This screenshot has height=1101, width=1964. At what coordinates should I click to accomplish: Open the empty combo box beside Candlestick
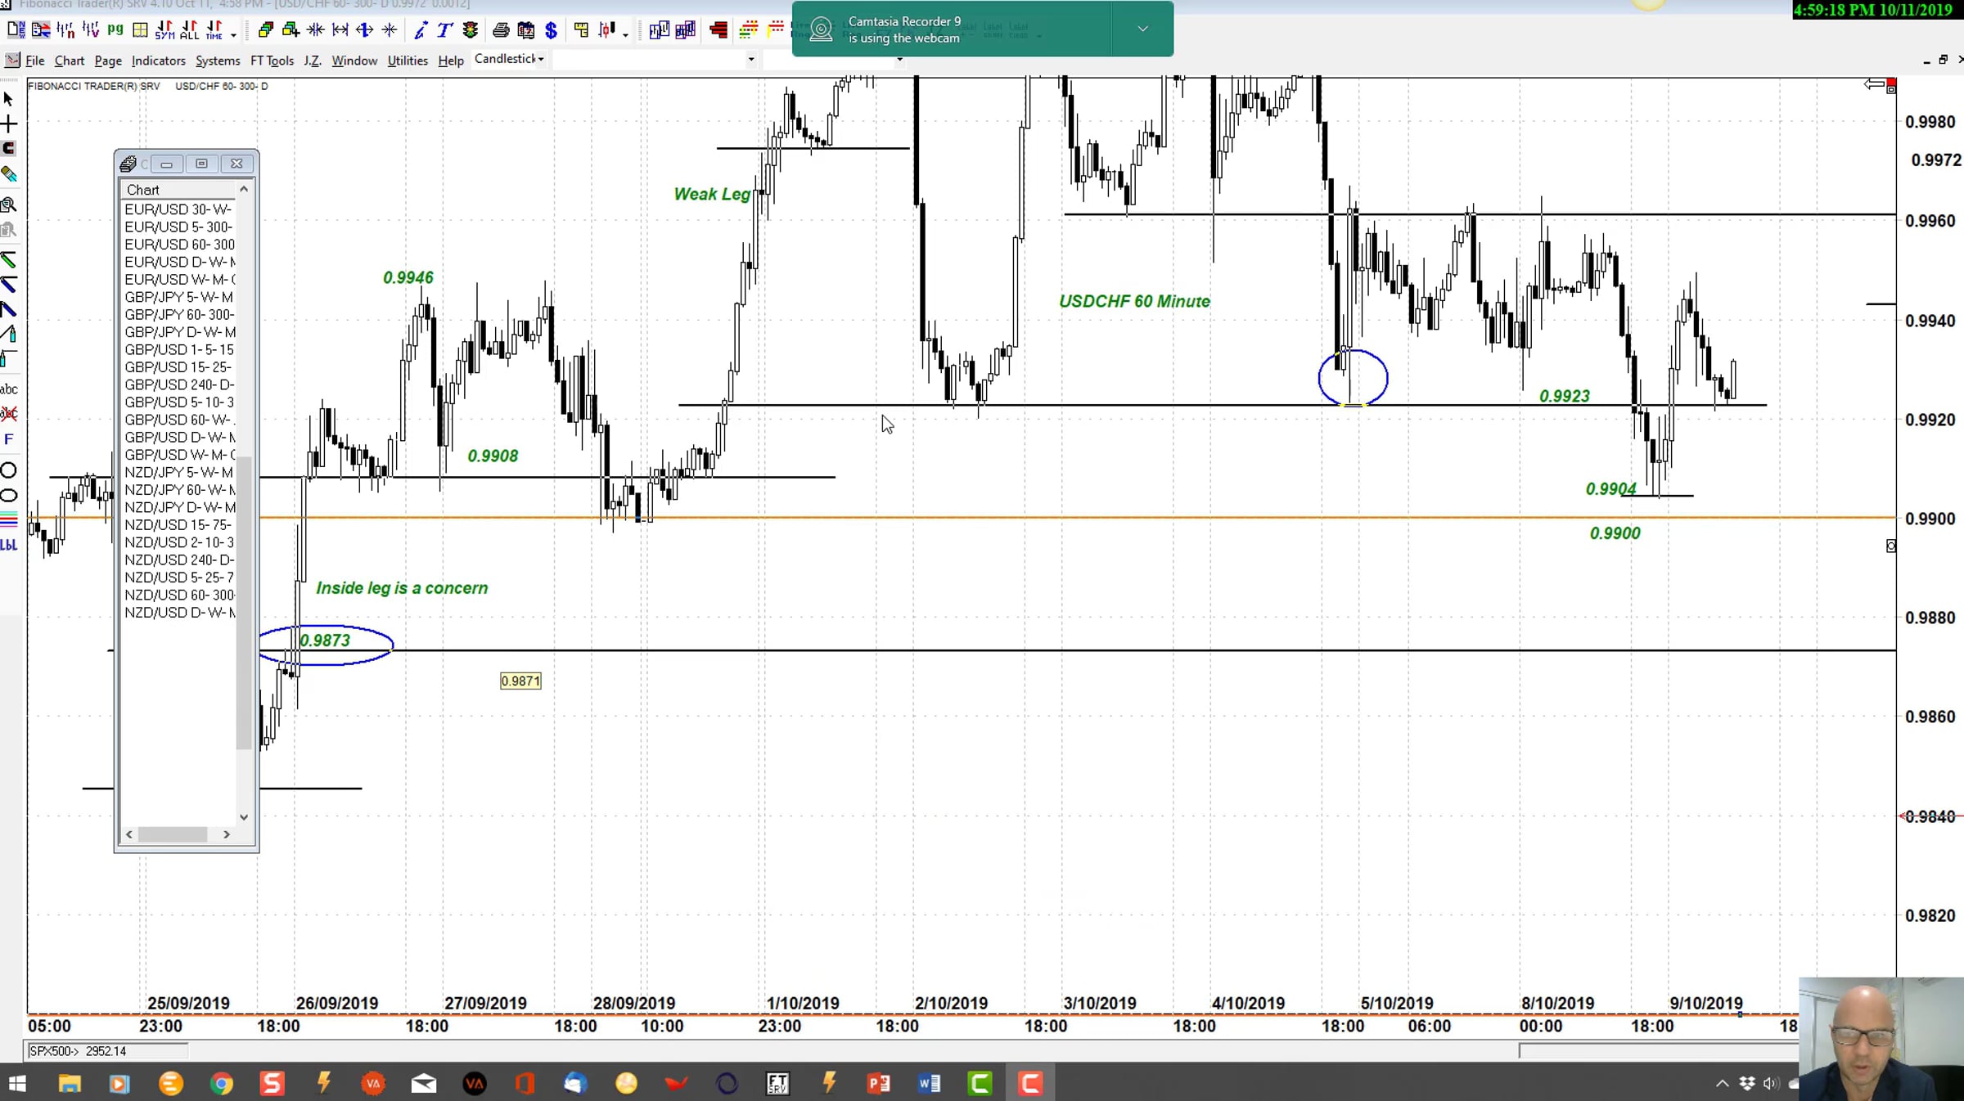(750, 59)
